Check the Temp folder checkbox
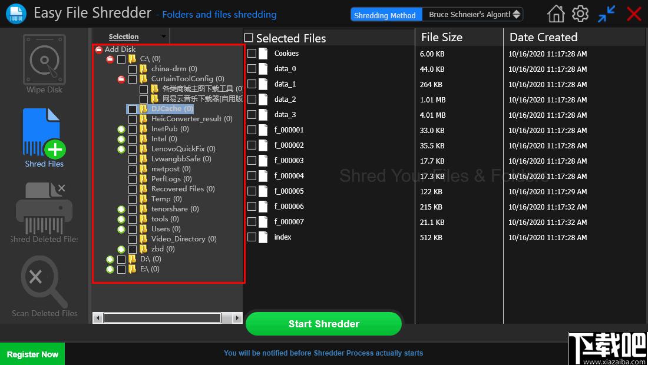Image resolution: width=648 pixels, height=365 pixels. click(132, 200)
